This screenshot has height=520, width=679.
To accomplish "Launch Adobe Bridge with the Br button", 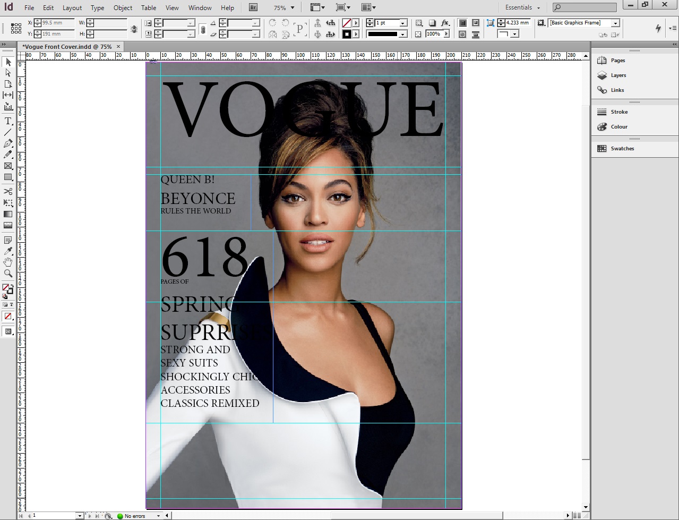I will pyautogui.click(x=253, y=7).
